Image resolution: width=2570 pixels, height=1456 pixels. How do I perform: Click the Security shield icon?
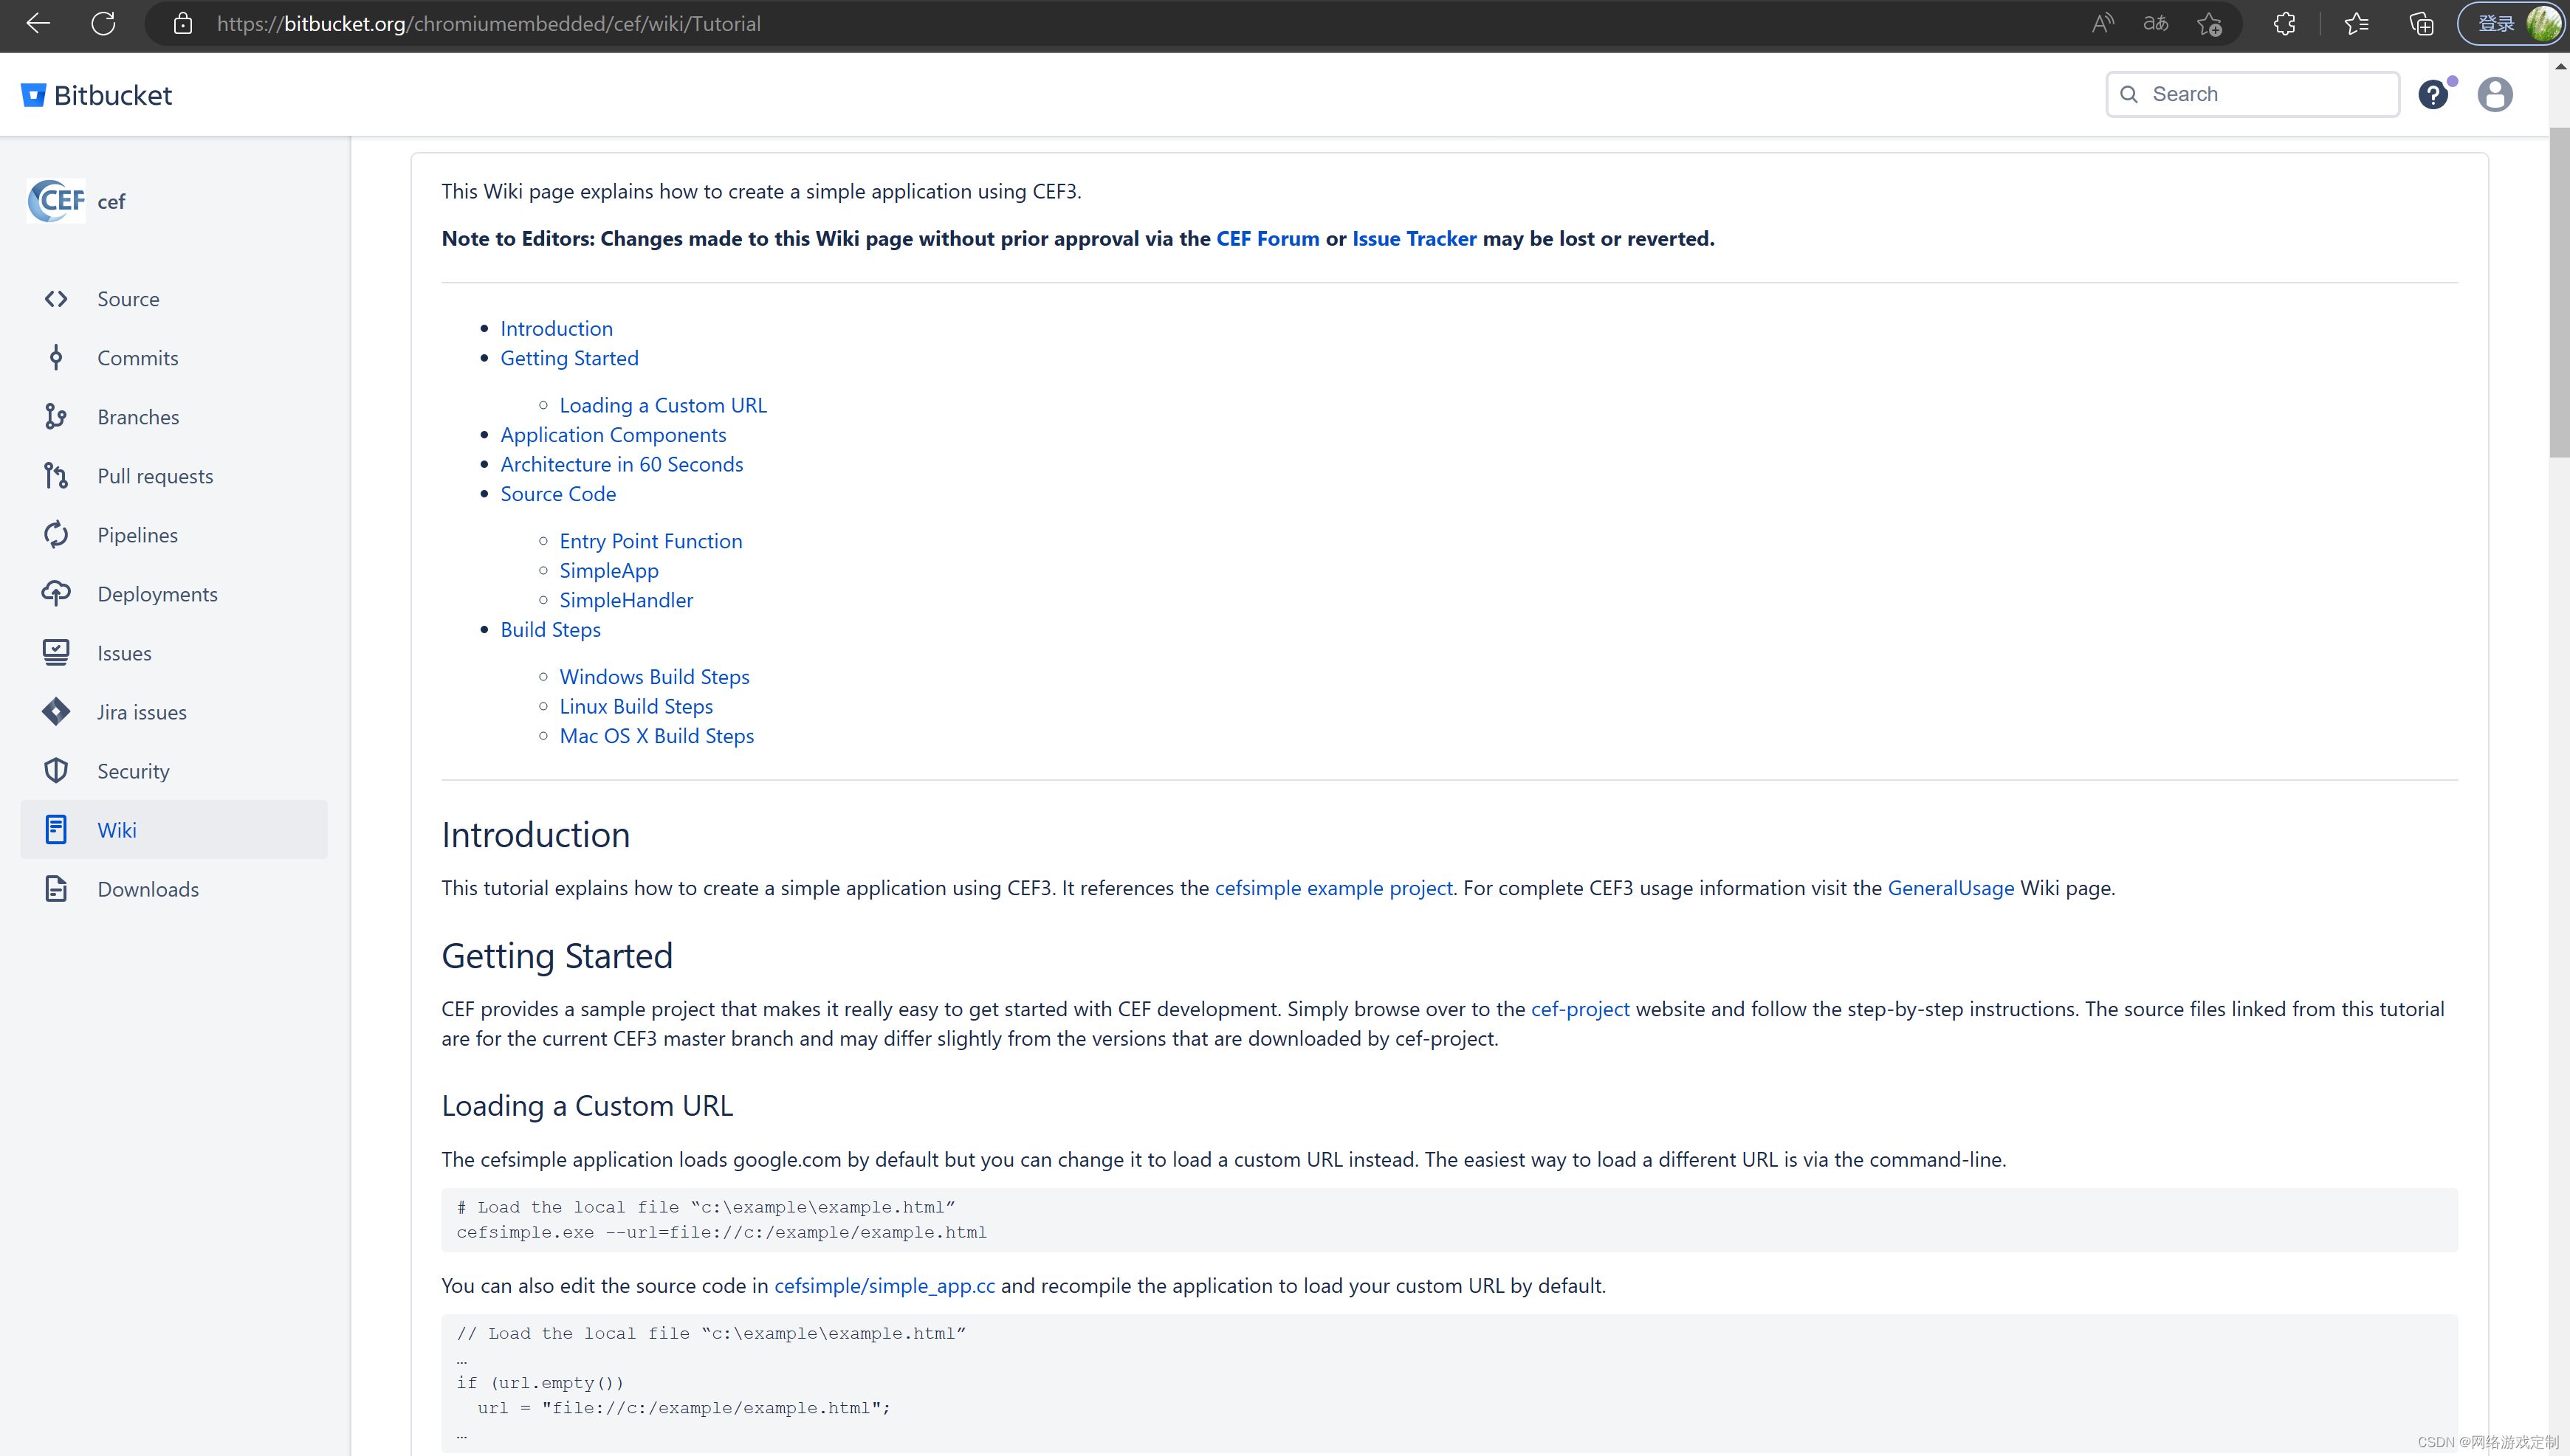(56, 771)
